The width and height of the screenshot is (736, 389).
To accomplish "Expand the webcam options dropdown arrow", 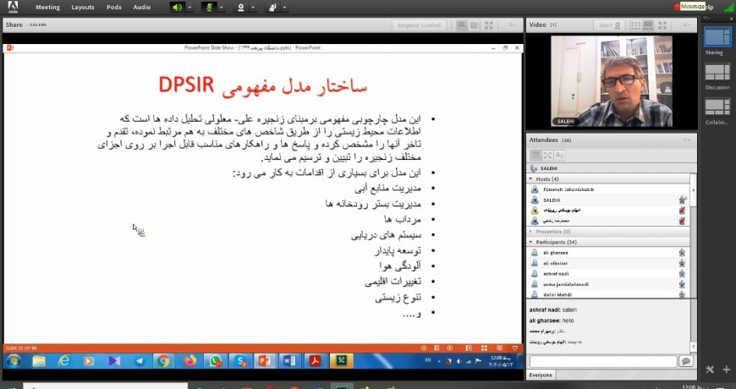I will pos(253,8).
